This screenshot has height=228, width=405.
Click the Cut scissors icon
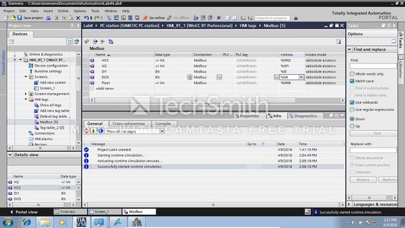[56, 18]
